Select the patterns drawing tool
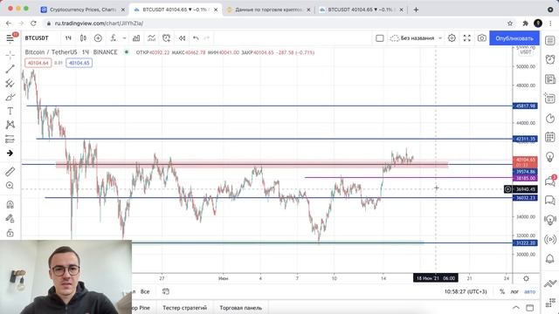This screenshot has width=559, height=314. point(10,125)
